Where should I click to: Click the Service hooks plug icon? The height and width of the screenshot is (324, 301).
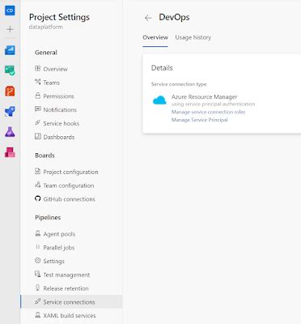point(38,123)
